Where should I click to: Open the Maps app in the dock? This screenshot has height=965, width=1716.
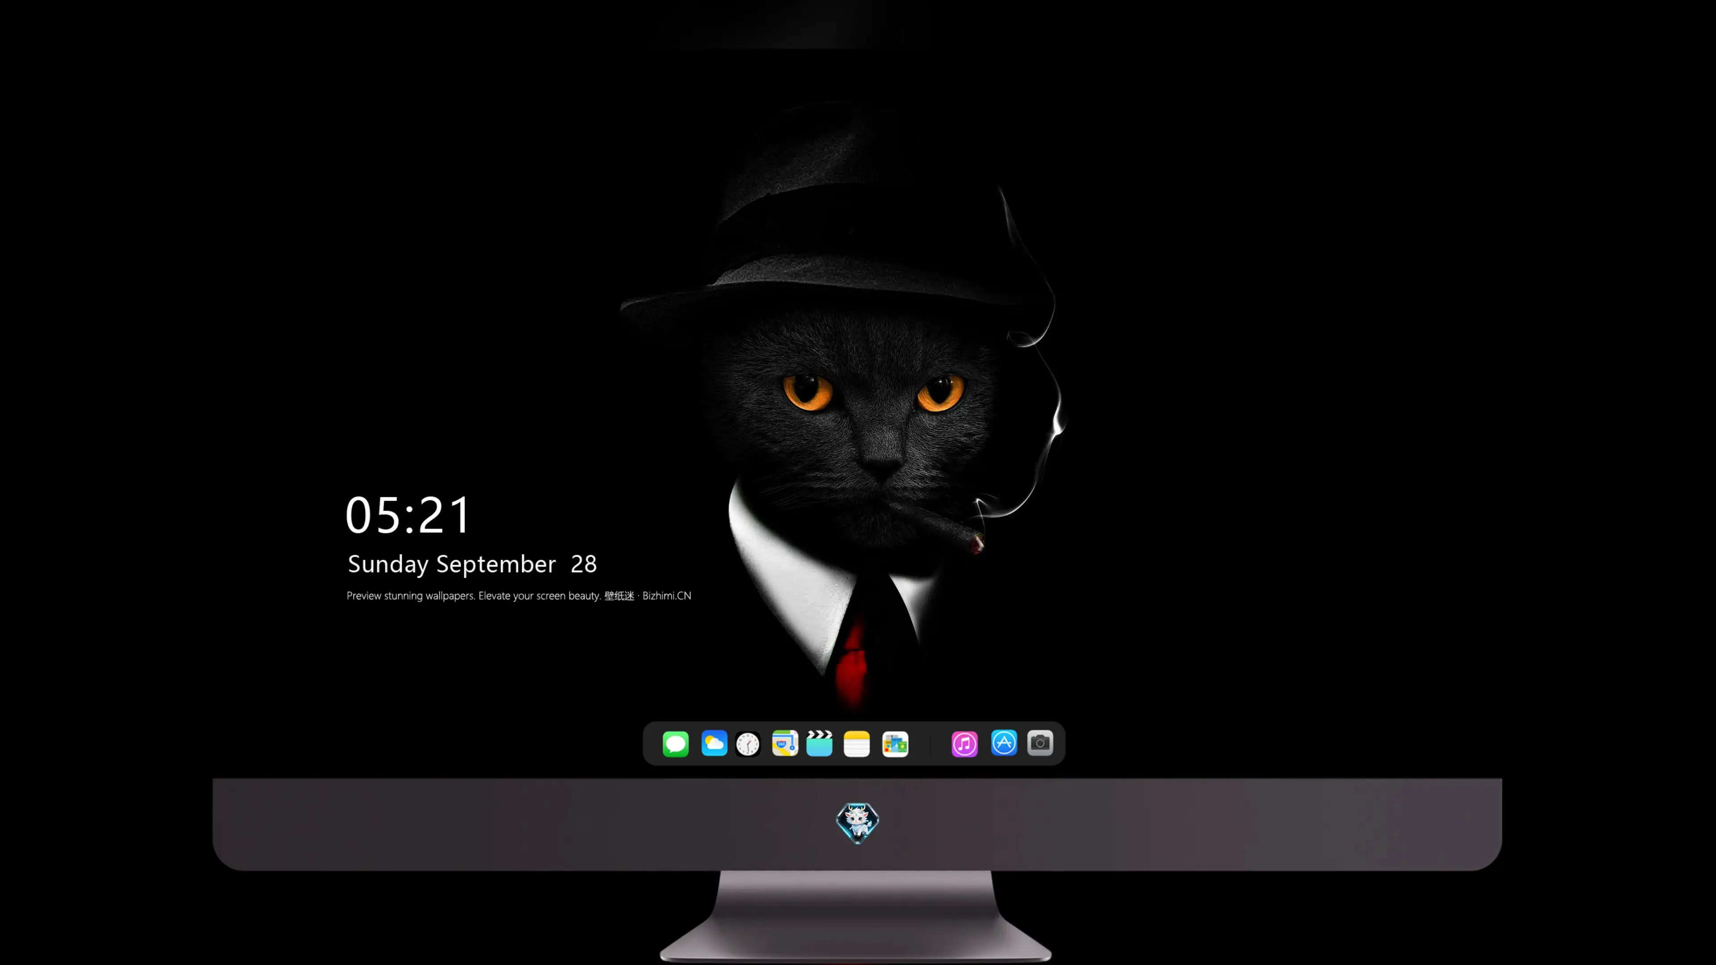pyautogui.click(x=785, y=743)
